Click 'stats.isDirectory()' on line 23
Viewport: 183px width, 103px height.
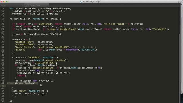tap(29, 29)
